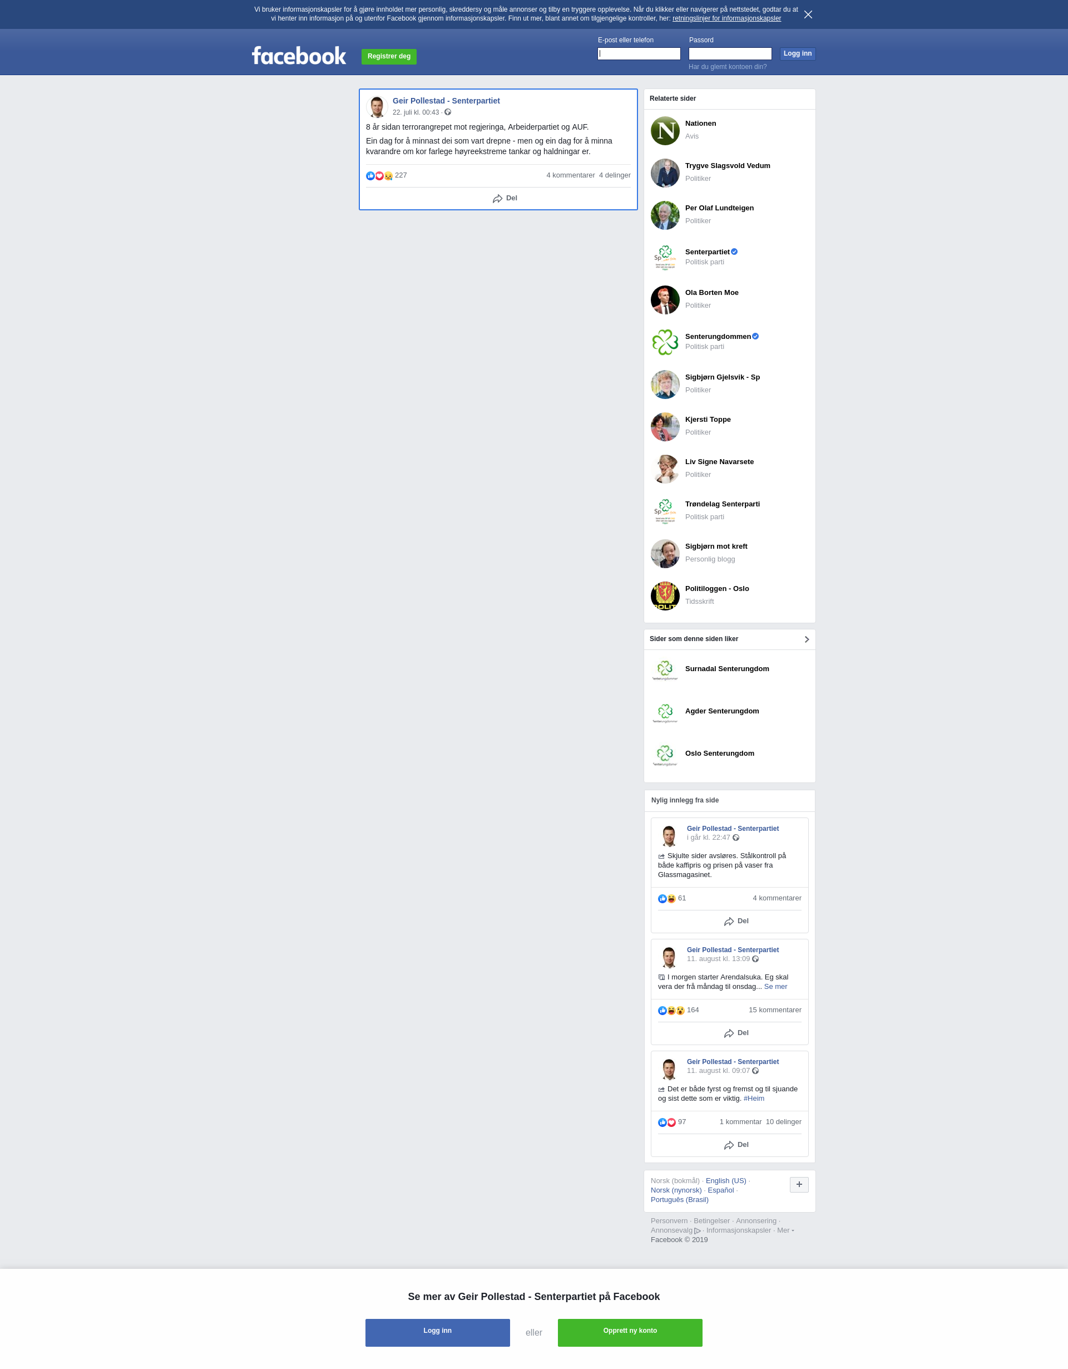Click the green 'Registrer deg' button
The height and width of the screenshot is (1369, 1068).
tap(388, 56)
